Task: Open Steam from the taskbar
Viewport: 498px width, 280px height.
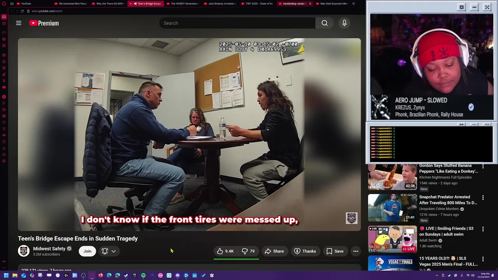Action: [126, 275]
